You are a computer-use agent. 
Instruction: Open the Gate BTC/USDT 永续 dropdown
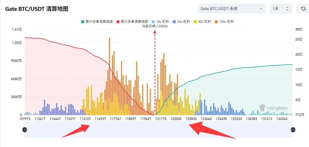click(232, 9)
